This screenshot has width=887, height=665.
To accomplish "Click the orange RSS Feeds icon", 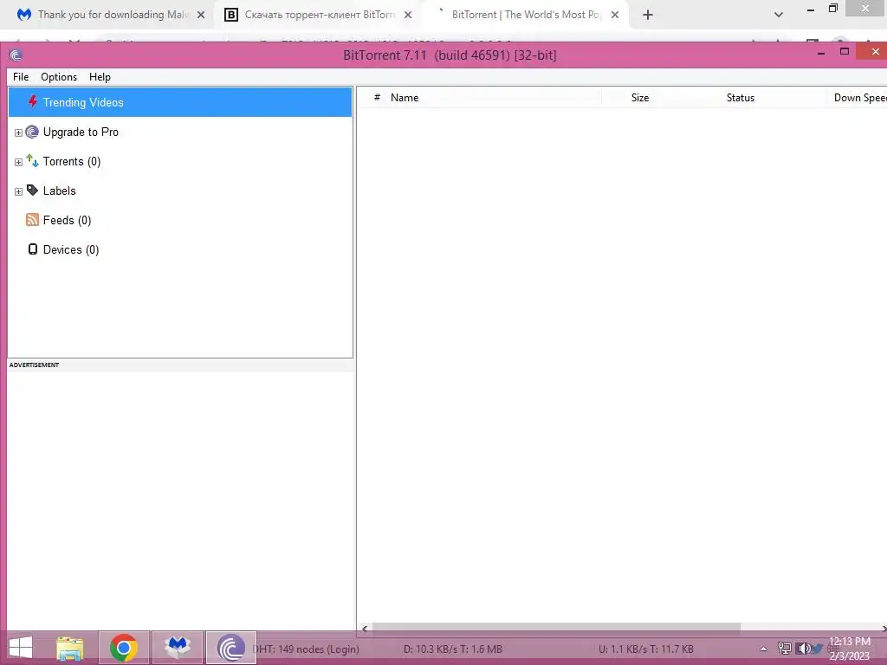I will pyautogui.click(x=32, y=220).
